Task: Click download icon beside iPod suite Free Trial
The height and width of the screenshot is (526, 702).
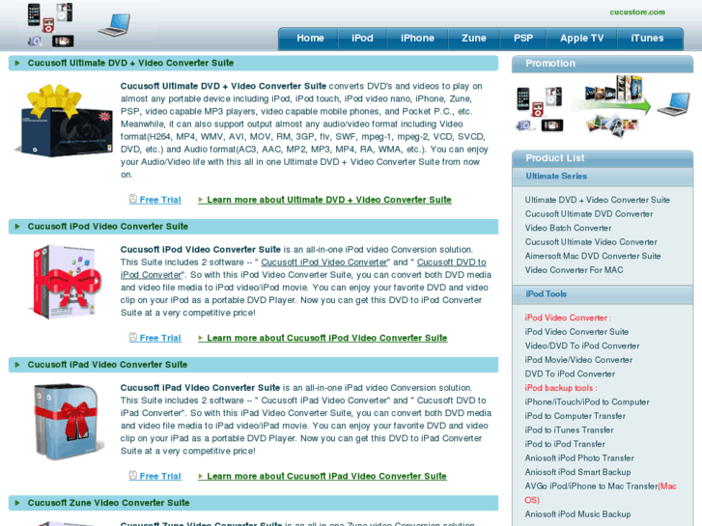Action: (133, 337)
